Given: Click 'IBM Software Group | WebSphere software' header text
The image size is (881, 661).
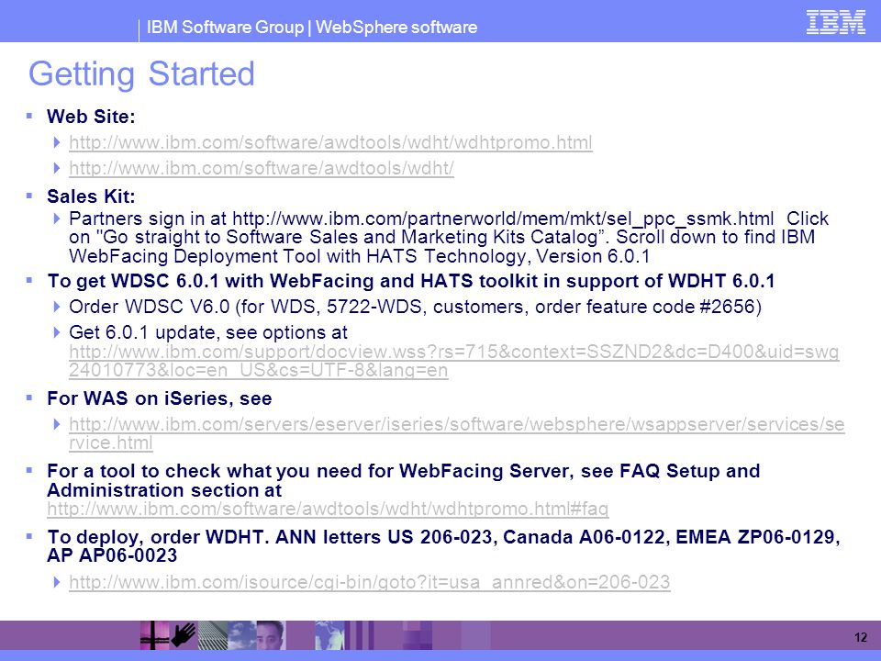Looking at the screenshot, I should tap(312, 27).
